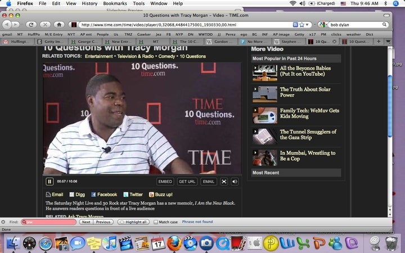Screen dimensions: 405x253
Task: Click the browser Back arrow button
Action: click(x=7, y=25)
